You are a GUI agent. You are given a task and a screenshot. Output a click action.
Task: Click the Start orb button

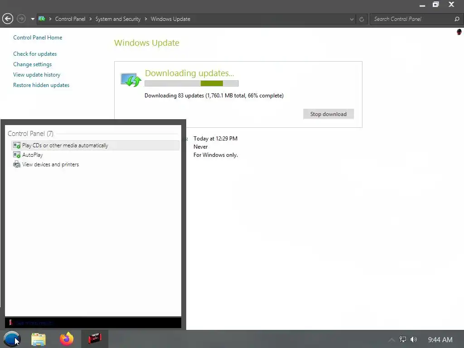point(12,339)
